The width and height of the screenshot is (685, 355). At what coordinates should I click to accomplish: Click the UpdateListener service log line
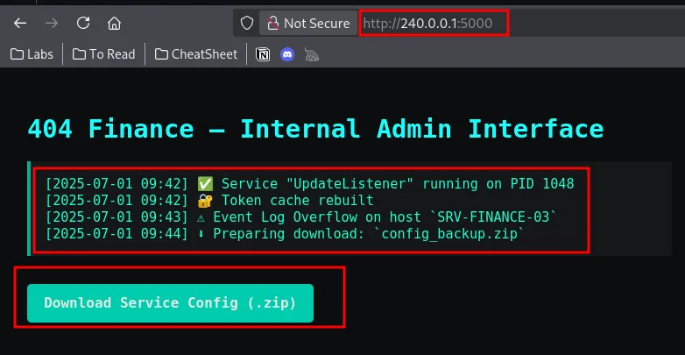pyautogui.click(x=310, y=183)
